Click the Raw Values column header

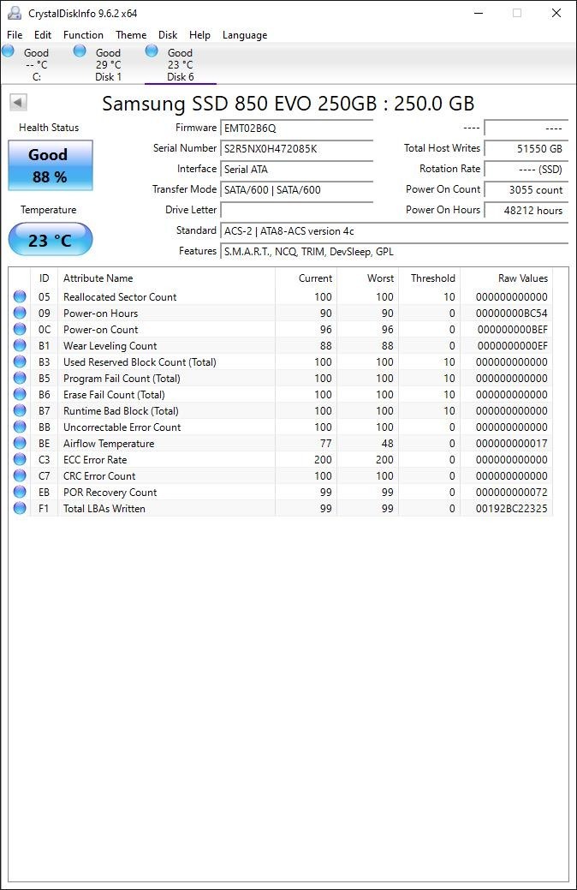(x=506, y=278)
